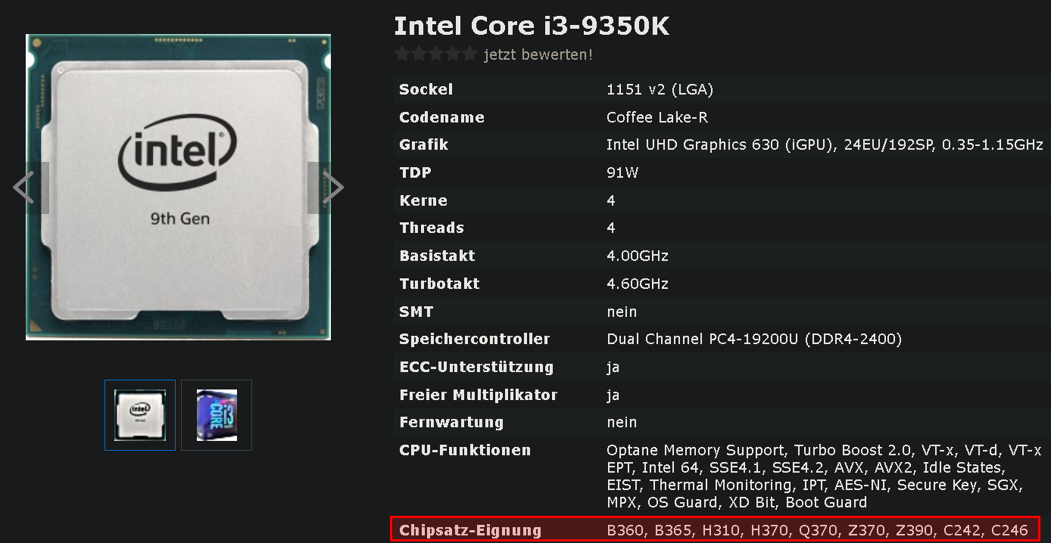
Task: Rate the product with the first star
Action: pyautogui.click(x=403, y=54)
